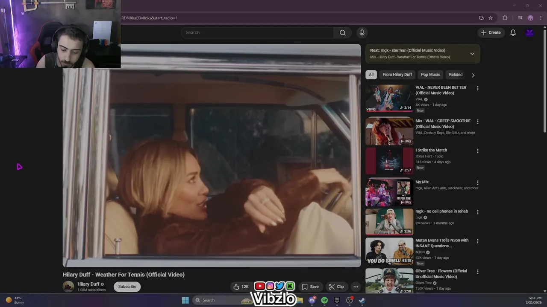This screenshot has height=307, width=547.
Task: Open the Hilary Duff channel name link
Action: pos(88,284)
